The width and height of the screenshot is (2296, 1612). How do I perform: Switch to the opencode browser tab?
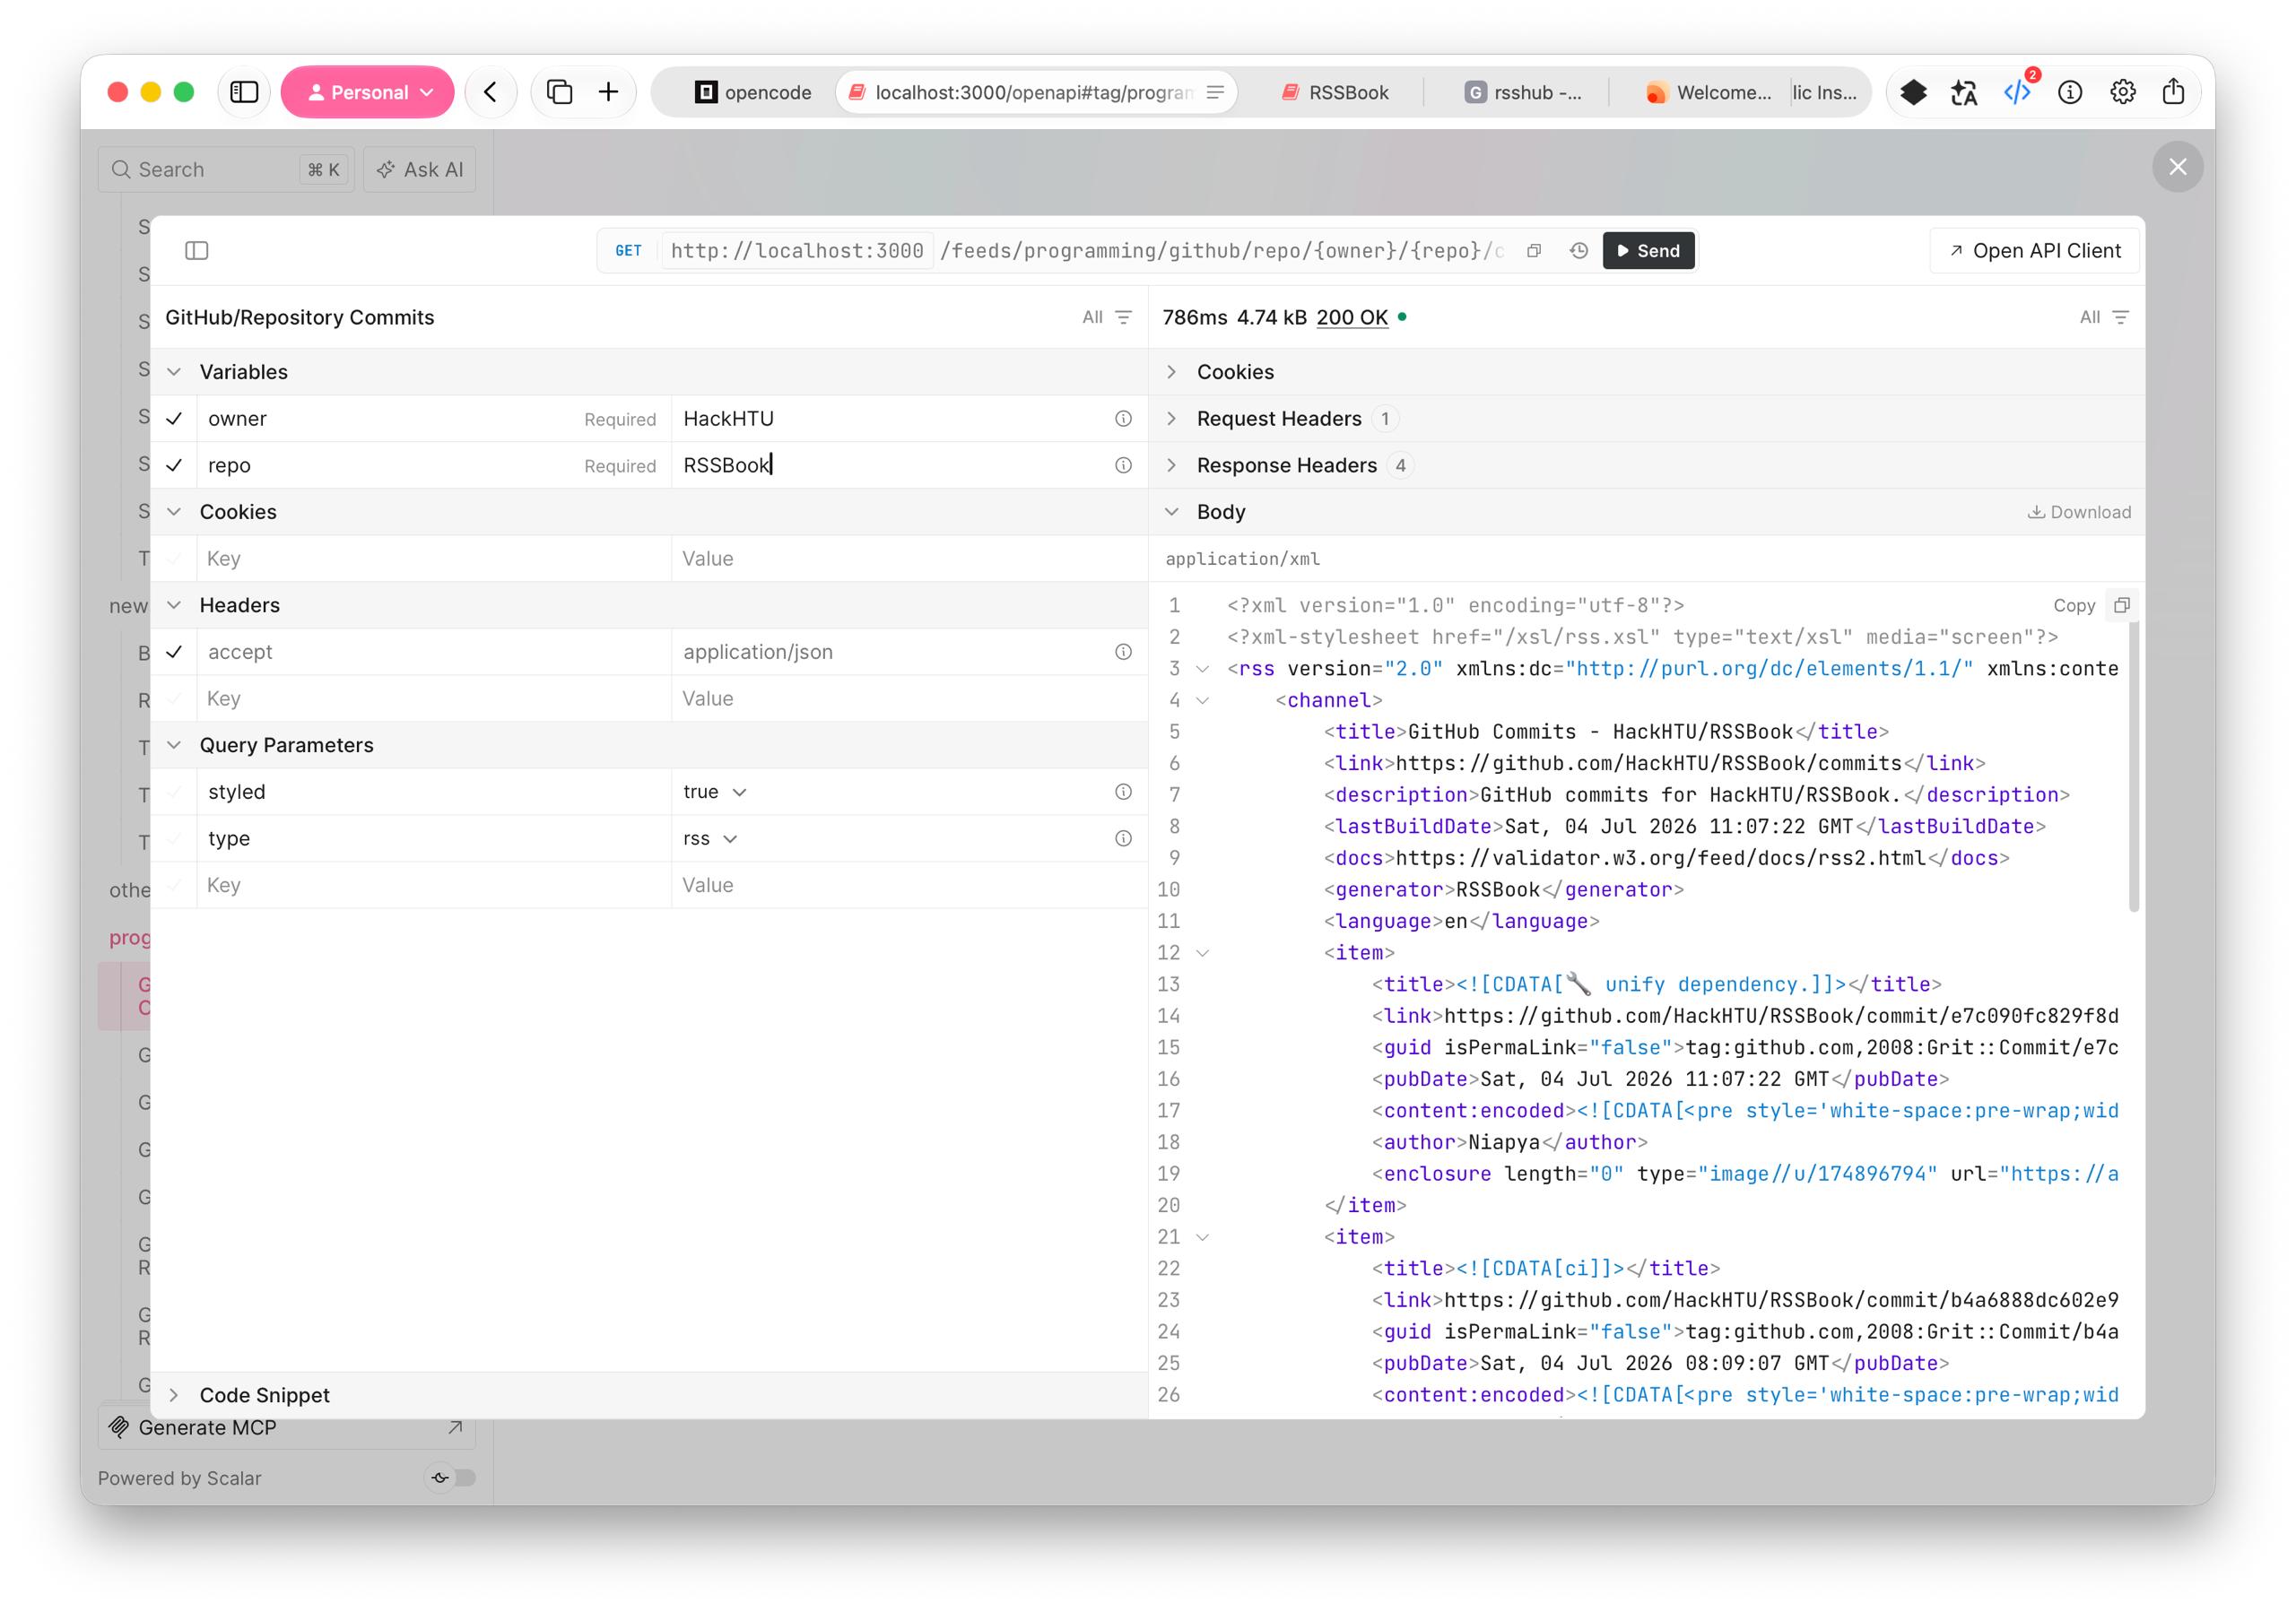[752, 92]
